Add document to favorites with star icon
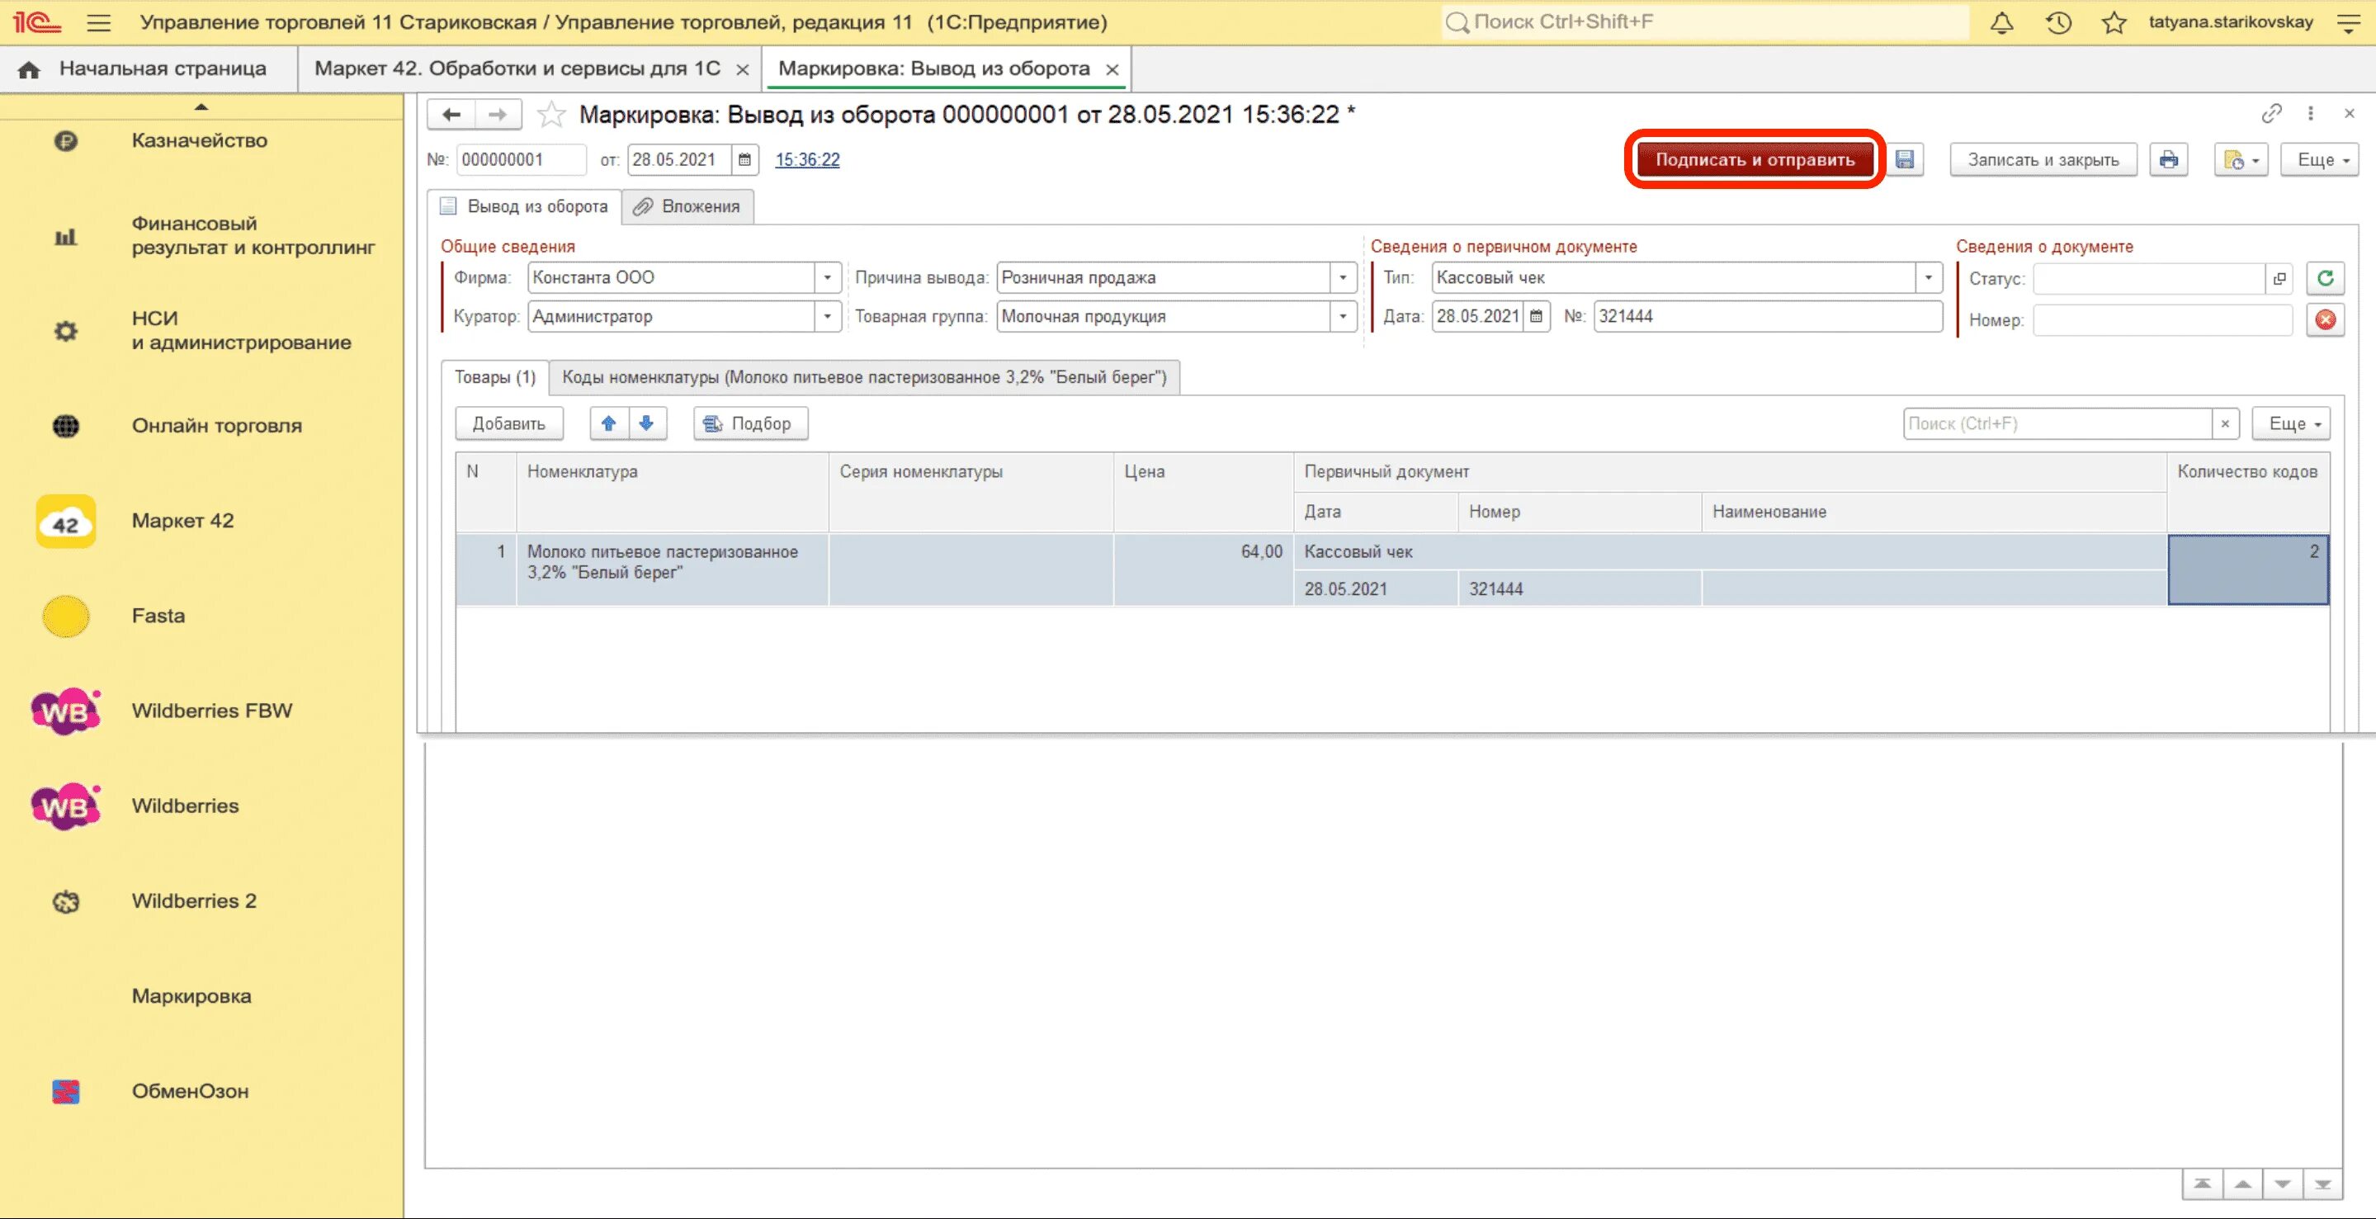This screenshot has height=1219, width=2376. click(x=551, y=115)
